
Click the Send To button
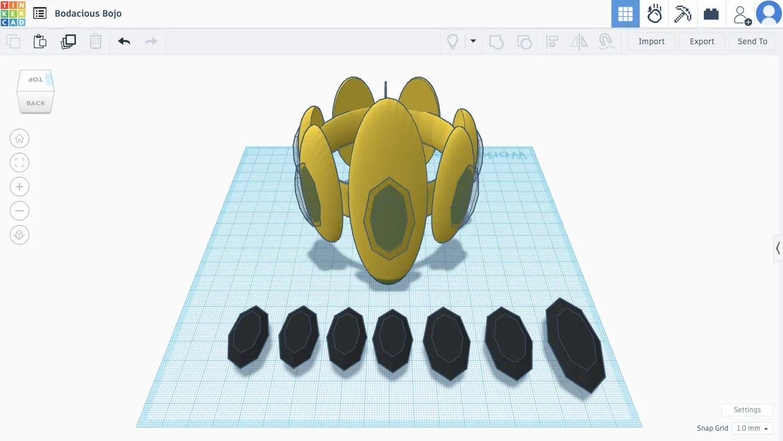point(753,41)
